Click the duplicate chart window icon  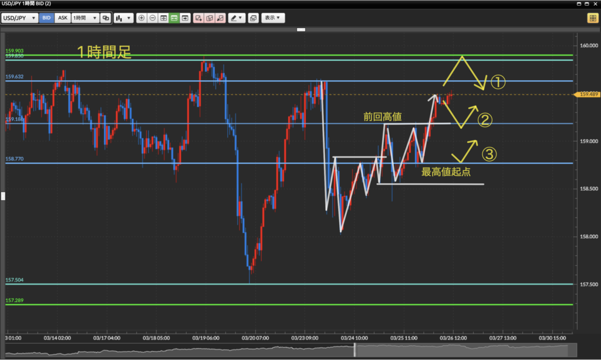pyautogui.click(x=253, y=18)
